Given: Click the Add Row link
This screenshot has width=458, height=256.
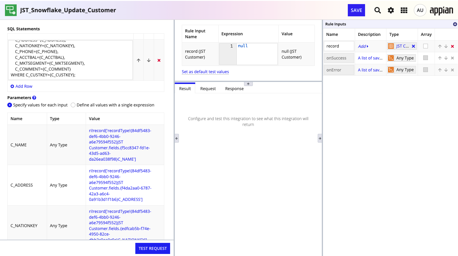Looking at the screenshot, I should coord(21,86).
